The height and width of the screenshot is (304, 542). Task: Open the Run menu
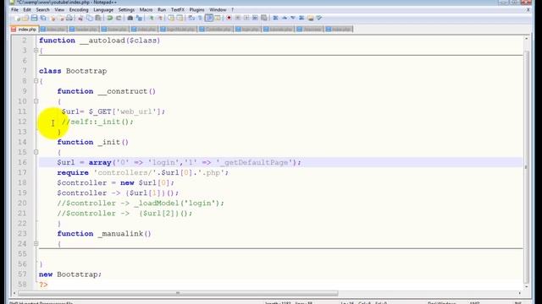(x=162, y=9)
